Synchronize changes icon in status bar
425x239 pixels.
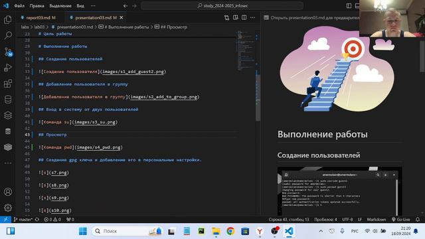37,220
